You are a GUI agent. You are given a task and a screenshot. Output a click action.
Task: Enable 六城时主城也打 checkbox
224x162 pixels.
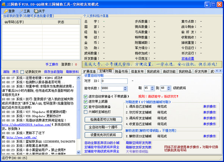coord(85,112)
